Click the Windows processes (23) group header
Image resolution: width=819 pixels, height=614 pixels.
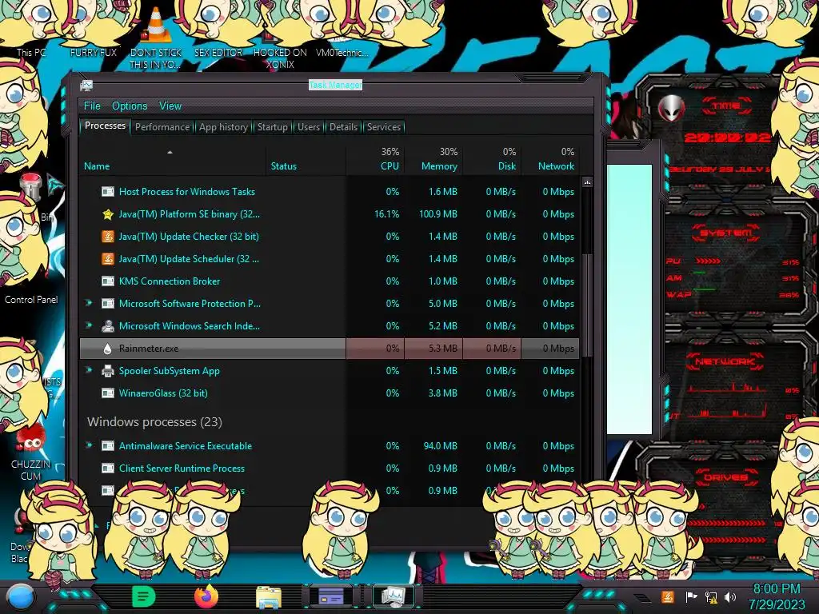click(154, 422)
